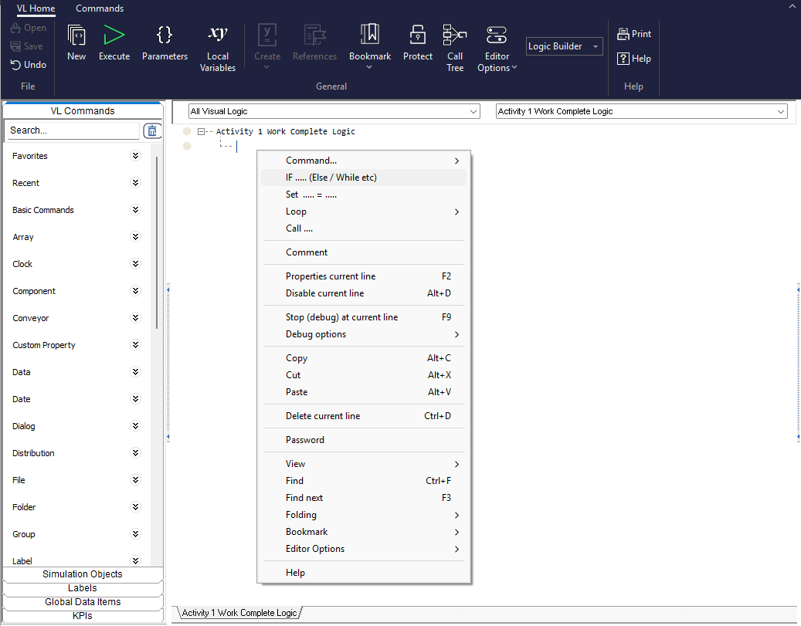
Task: Expand the Clock command category
Action: coord(136,264)
